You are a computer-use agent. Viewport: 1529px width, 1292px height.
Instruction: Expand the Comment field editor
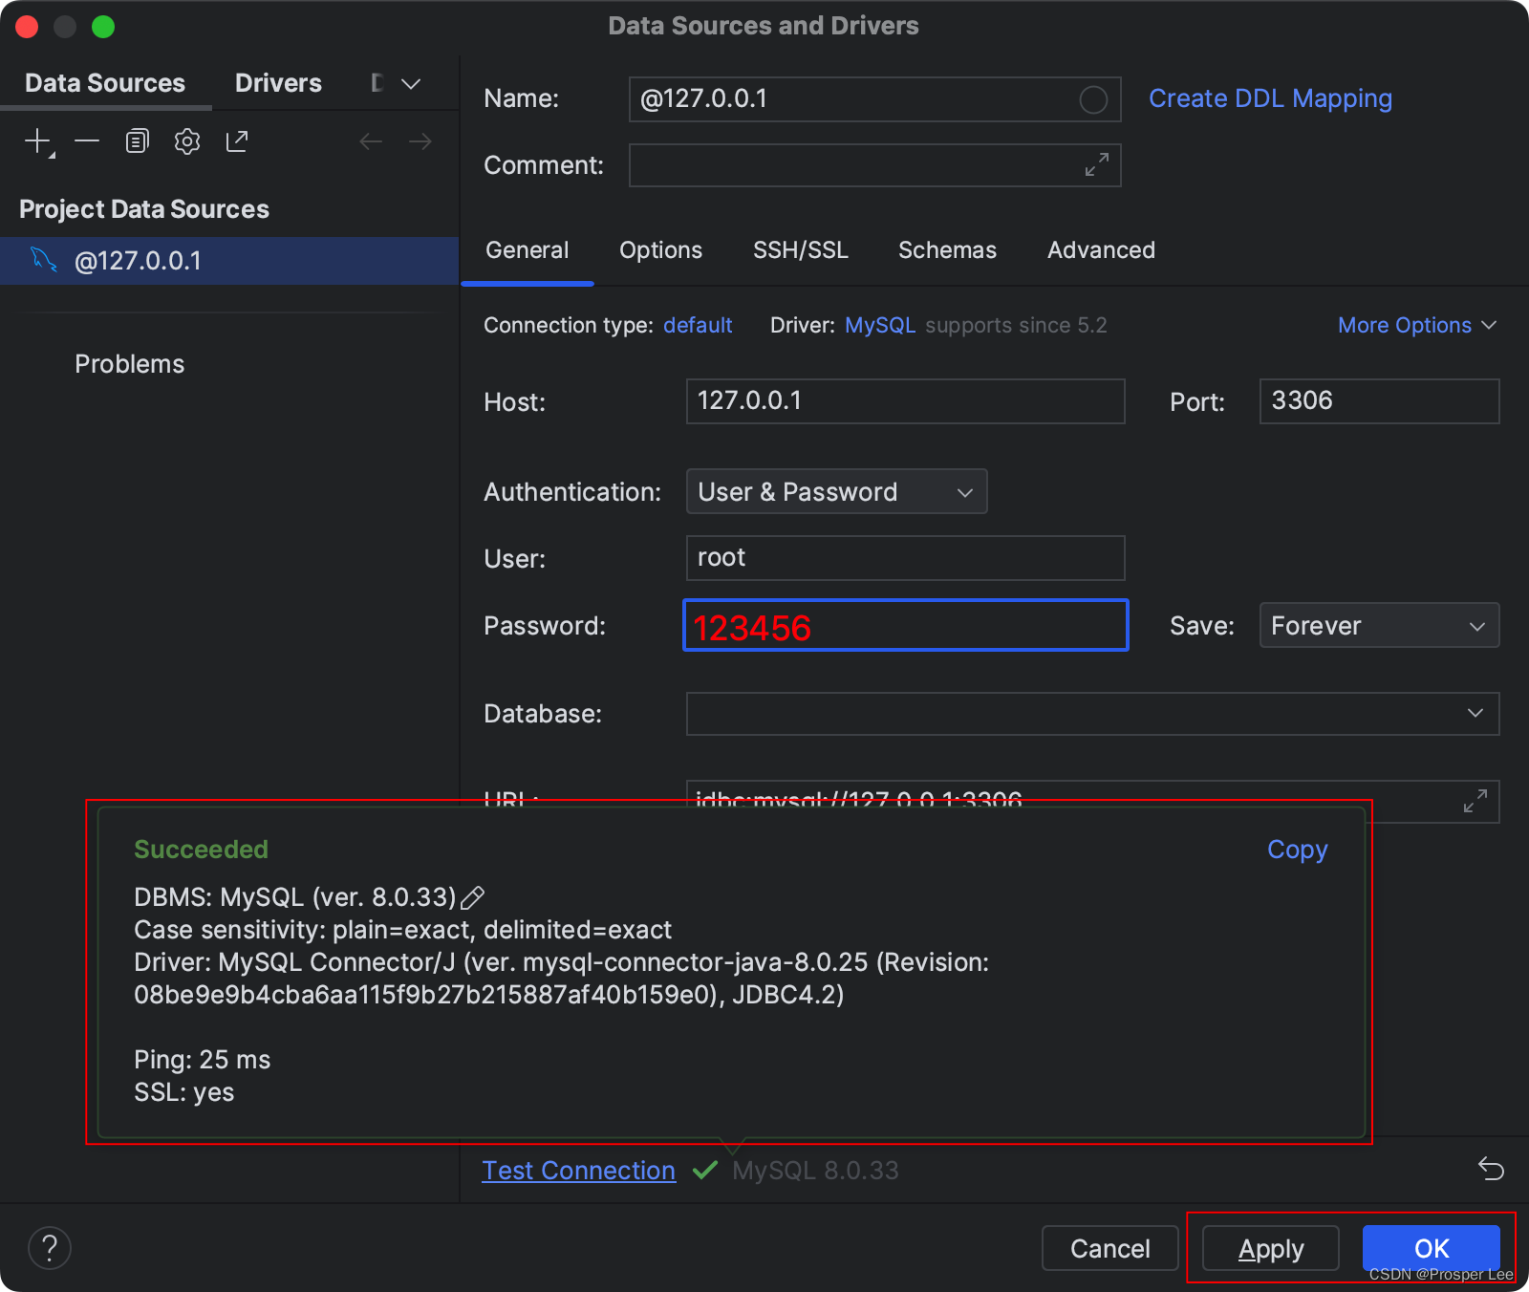click(1097, 164)
